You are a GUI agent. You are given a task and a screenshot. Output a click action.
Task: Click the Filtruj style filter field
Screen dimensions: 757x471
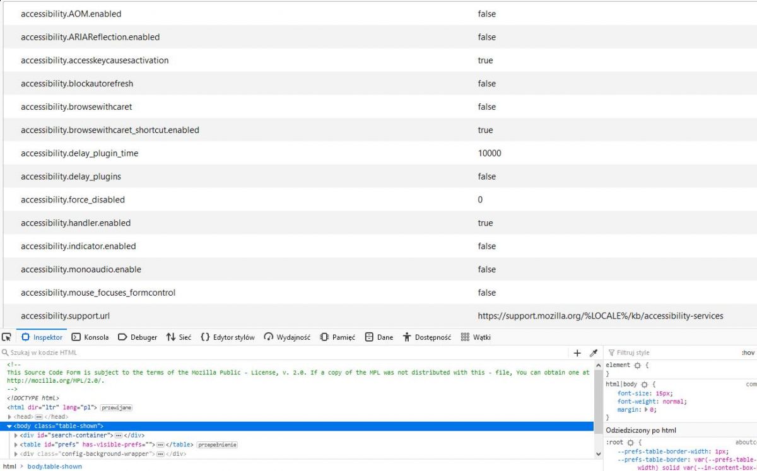click(672, 353)
